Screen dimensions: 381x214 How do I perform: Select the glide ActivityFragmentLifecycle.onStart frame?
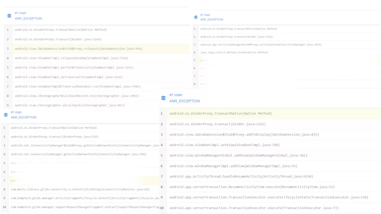point(85,198)
